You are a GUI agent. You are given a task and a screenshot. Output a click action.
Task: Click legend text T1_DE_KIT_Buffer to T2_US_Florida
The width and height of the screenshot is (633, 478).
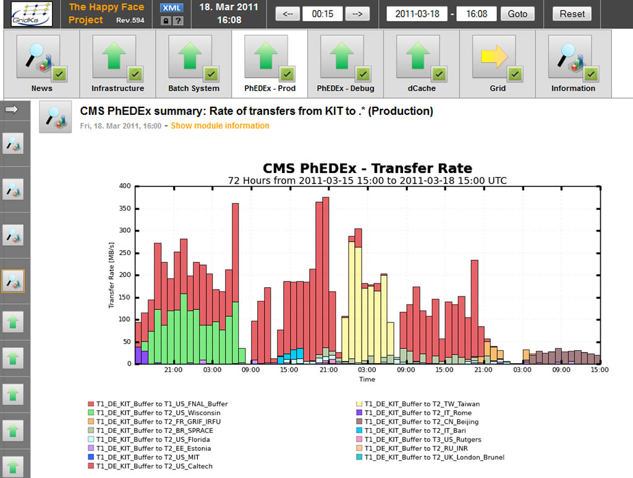[153, 439]
